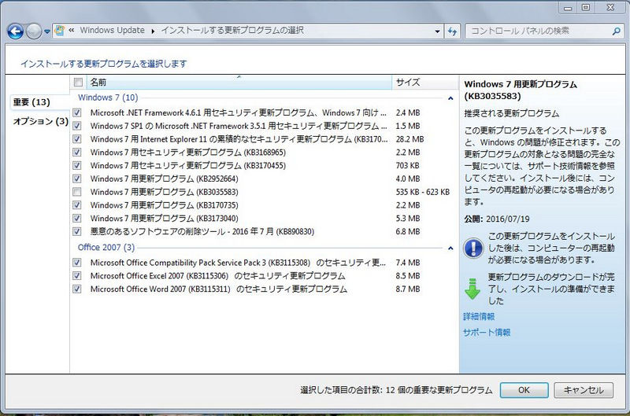Click the 推奨される更新プログラム label in details
Viewport: 630px width, 416px height.
pos(511,113)
